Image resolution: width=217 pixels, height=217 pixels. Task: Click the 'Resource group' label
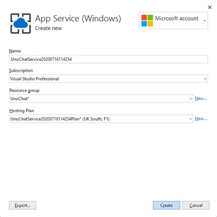coord(24,91)
